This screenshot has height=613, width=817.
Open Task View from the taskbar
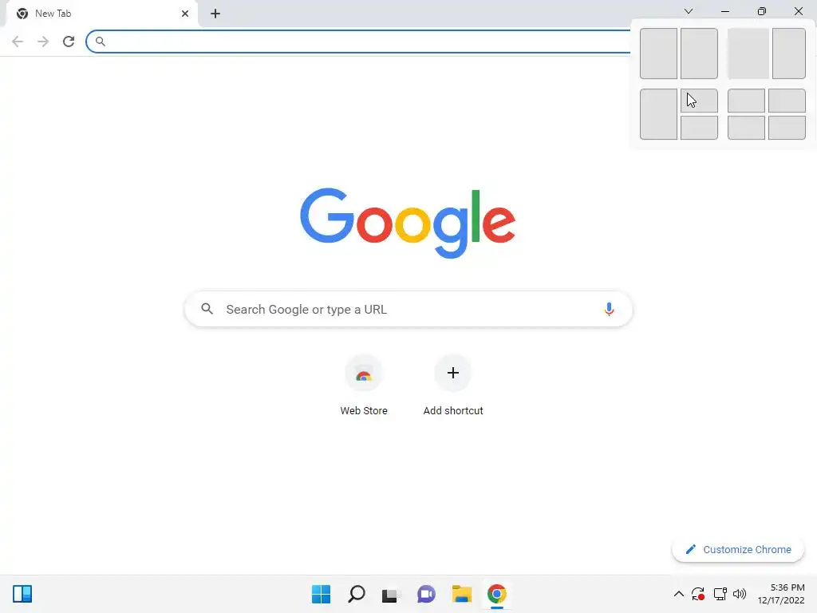pos(391,595)
